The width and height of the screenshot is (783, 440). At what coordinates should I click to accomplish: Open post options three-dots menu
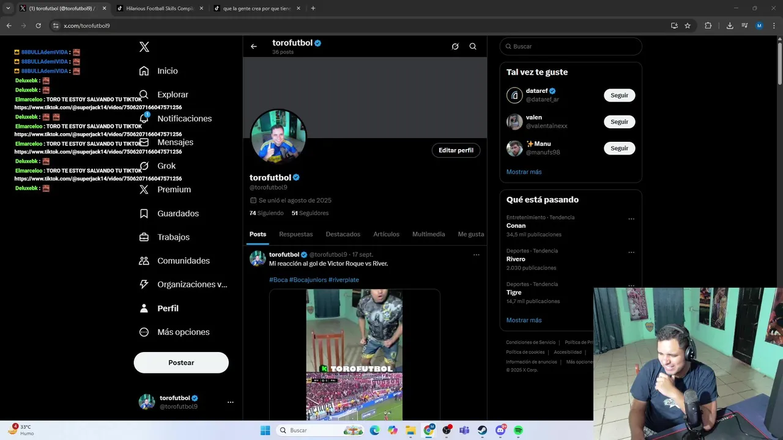coord(477,255)
